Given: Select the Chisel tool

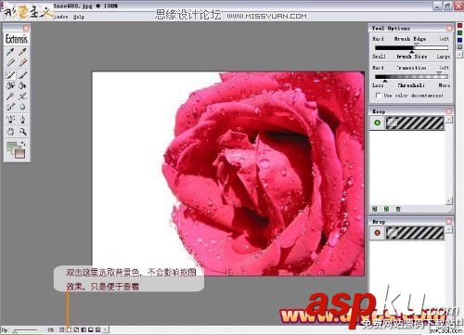Looking at the screenshot, I should (x=10, y=107).
